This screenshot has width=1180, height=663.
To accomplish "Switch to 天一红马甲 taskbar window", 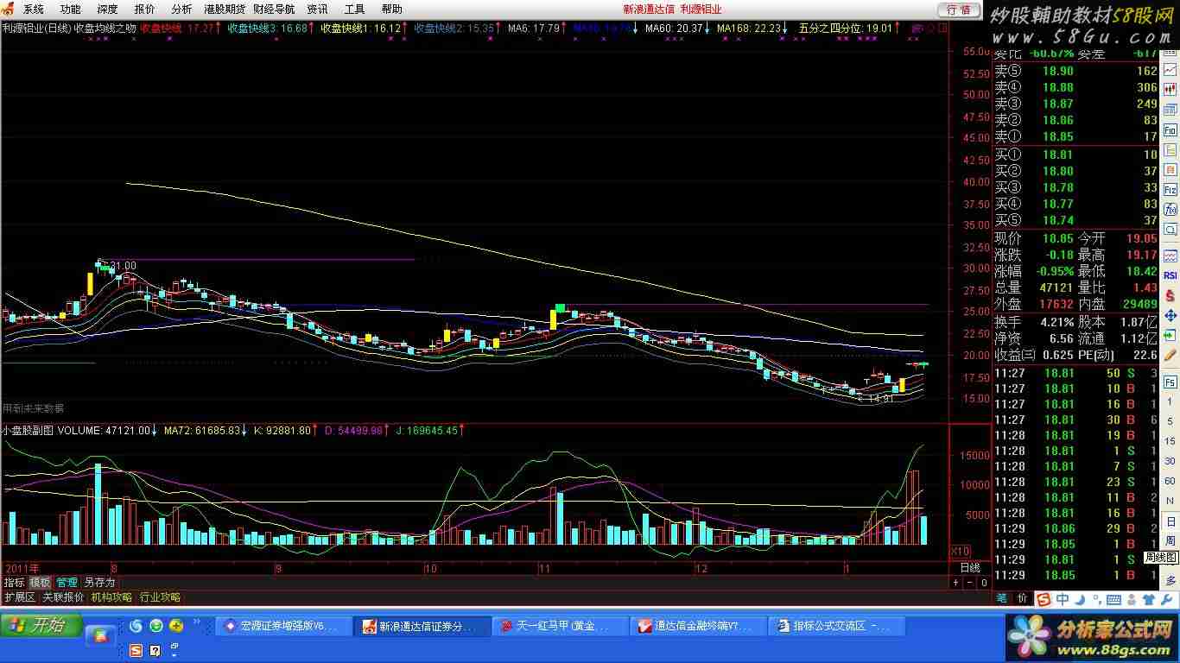I will coord(560,627).
